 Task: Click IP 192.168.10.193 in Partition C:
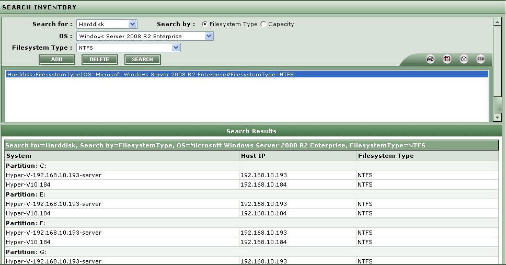click(263, 175)
